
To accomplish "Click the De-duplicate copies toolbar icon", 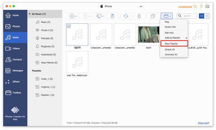I will pyautogui.click(x=153, y=16).
